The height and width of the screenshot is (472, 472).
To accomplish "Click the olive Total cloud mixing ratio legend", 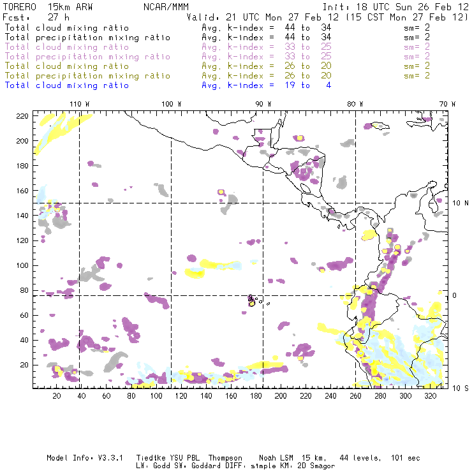I will 66,66.
